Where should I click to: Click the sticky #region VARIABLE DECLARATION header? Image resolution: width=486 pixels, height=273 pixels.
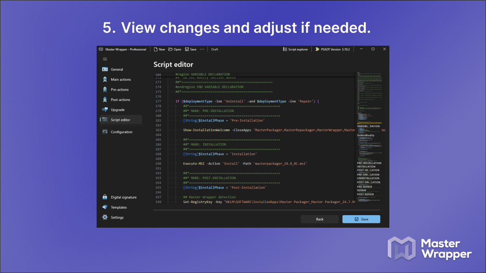(203, 74)
